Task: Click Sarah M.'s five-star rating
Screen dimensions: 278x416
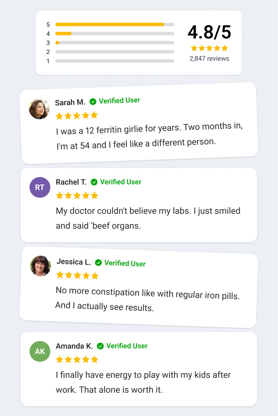Action: coord(77,115)
